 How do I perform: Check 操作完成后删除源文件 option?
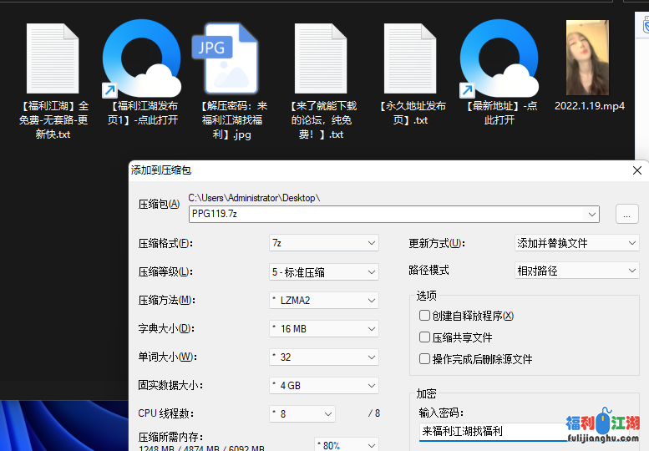(x=425, y=359)
